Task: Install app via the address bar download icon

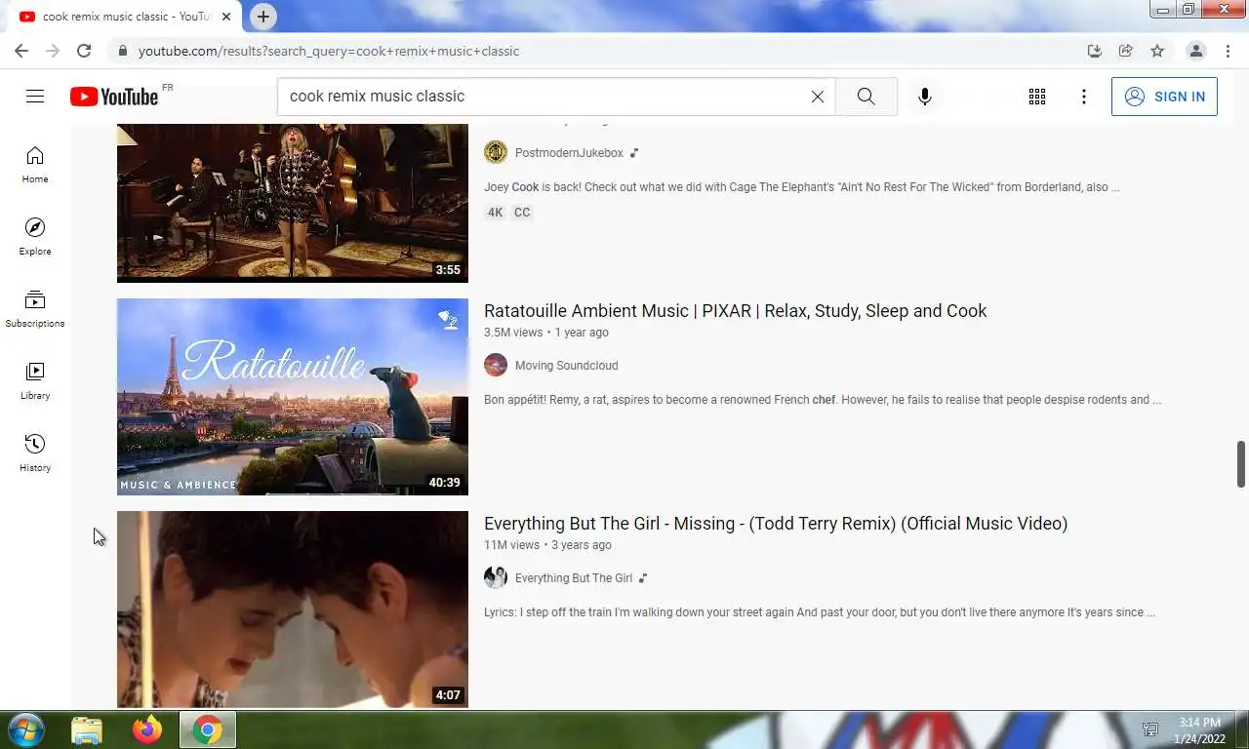Action: [1095, 51]
